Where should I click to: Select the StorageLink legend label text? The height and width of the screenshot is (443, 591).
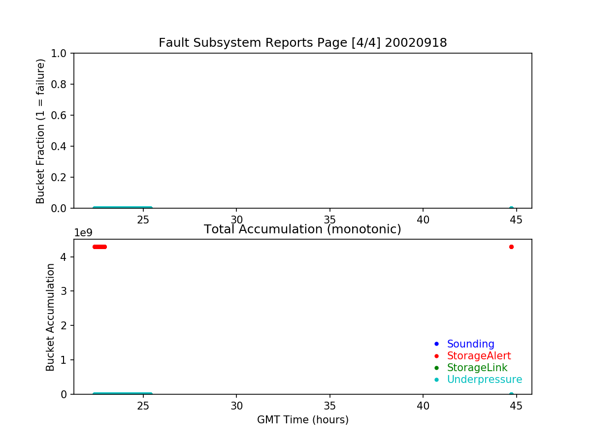[477, 368]
